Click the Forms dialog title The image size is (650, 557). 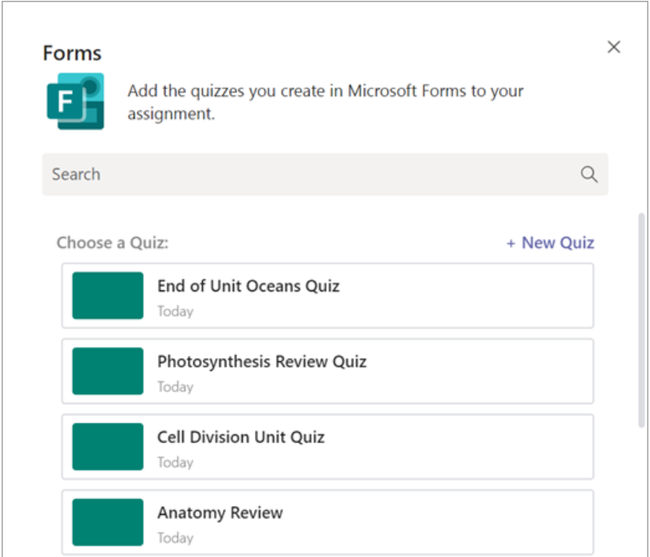(72, 53)
